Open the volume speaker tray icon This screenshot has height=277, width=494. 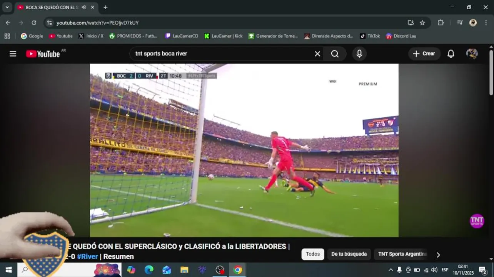tap(434, 270)
